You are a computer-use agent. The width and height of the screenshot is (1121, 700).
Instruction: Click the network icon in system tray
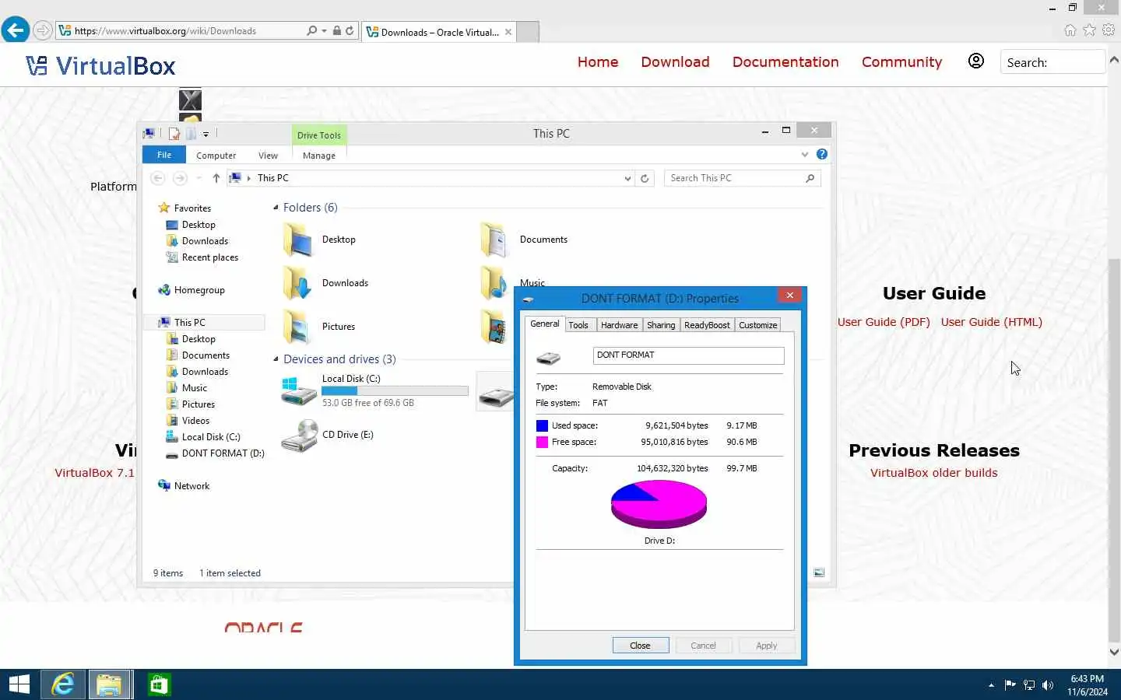1029,685
